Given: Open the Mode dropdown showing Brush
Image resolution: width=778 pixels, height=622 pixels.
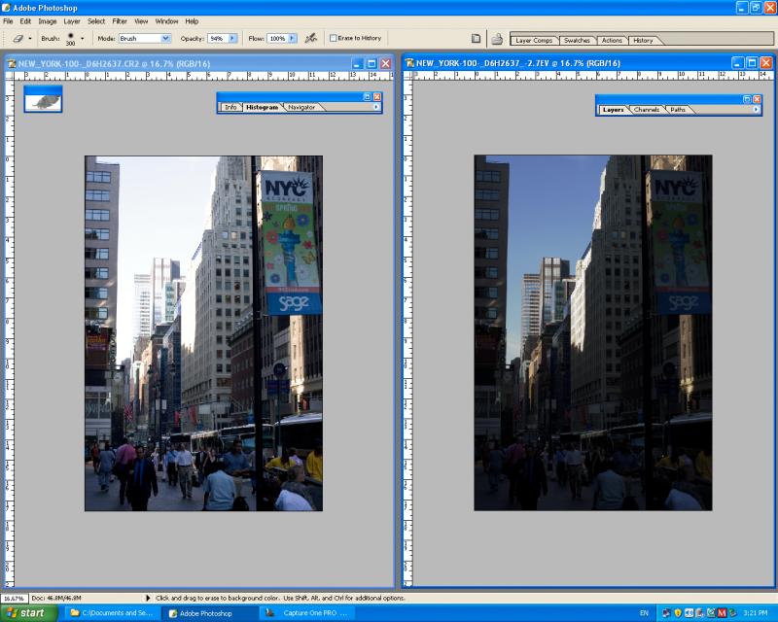Looking at the screenshot, I should pyautogui.click(x=145, y=38).
